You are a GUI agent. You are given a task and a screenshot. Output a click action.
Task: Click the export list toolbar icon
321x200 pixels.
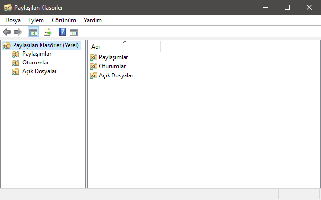(x=47, y=32)
